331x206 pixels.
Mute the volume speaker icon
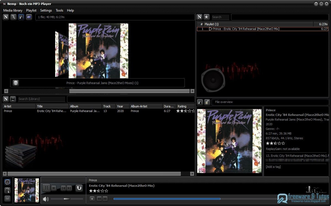(x=46, y=199)
